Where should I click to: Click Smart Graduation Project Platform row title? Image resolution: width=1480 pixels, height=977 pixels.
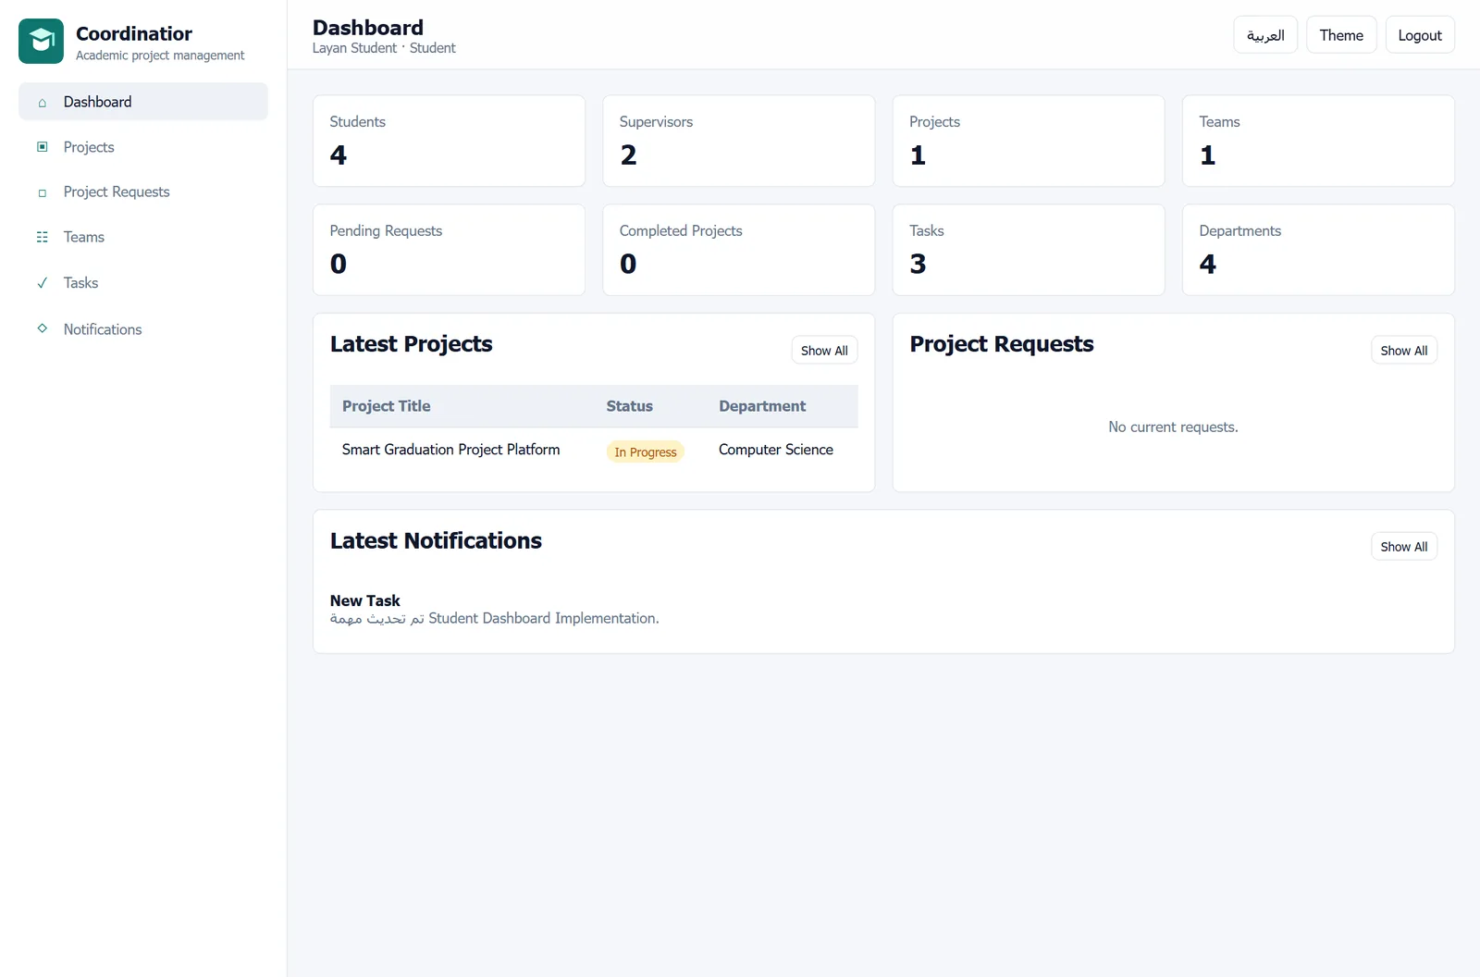coord(450,450)
